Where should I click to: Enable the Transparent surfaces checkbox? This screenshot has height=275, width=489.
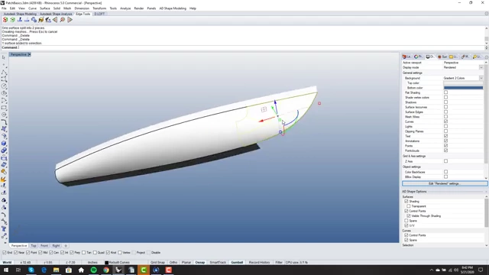(409, 206)
